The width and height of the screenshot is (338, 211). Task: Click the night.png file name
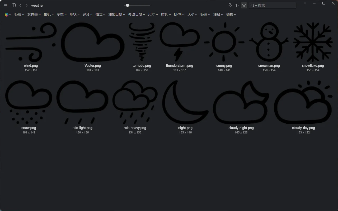tap(185, 128)
